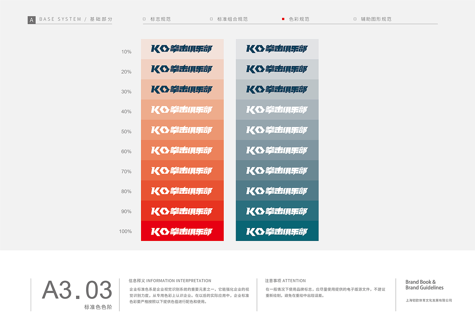The image size is (475, 336).
Task: Click the 60% percentage label
Action: (x=127, y=151)
